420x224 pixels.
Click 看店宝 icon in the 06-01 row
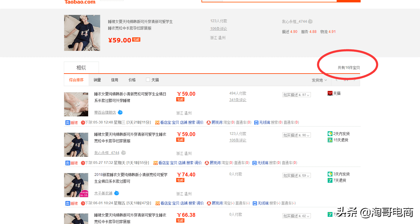(158, 203)
